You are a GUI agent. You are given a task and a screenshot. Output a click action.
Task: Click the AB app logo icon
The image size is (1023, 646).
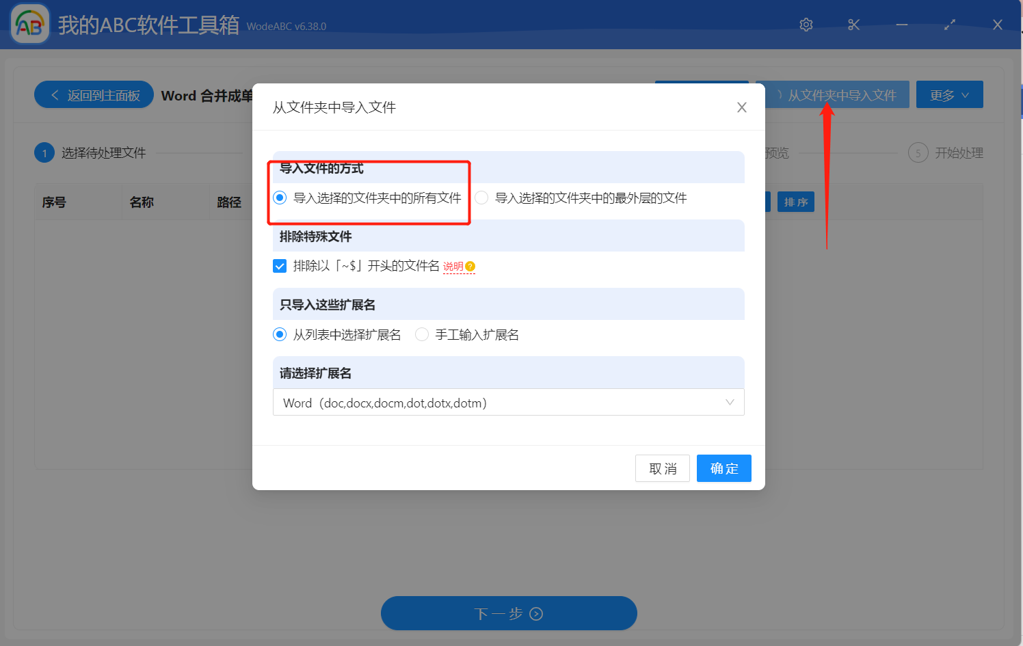pos(29,23)
